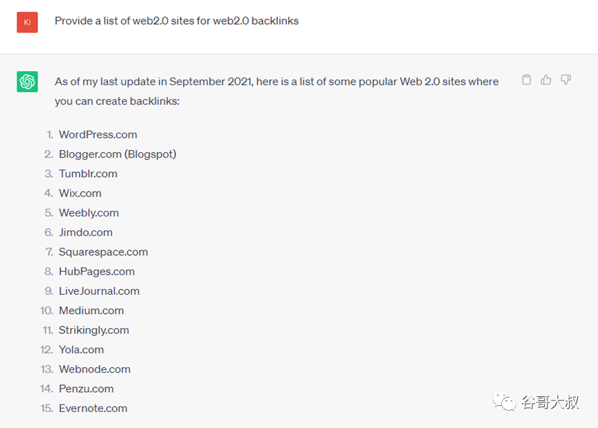Click the WeChat watermark logo icon
The width and height of the screenshot is (598, 428).
(x=504, y=402)
